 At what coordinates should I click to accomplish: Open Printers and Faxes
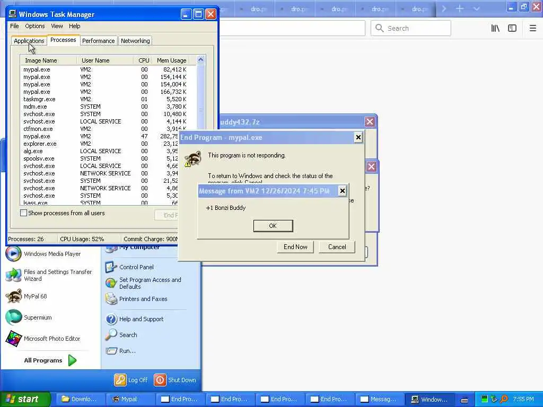point(136,299)
